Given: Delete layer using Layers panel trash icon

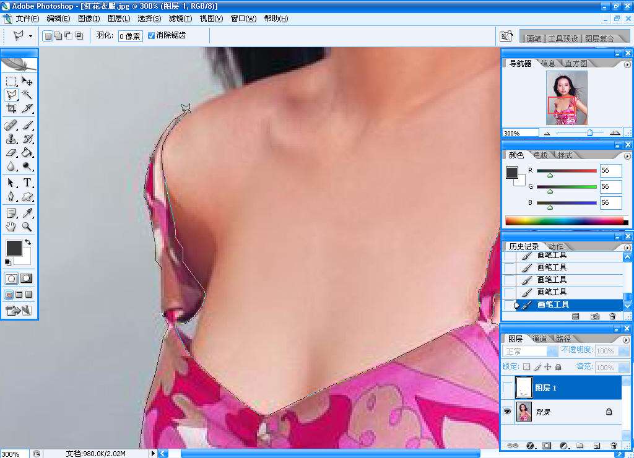Looking at the screenshot, I should [613, 445].
